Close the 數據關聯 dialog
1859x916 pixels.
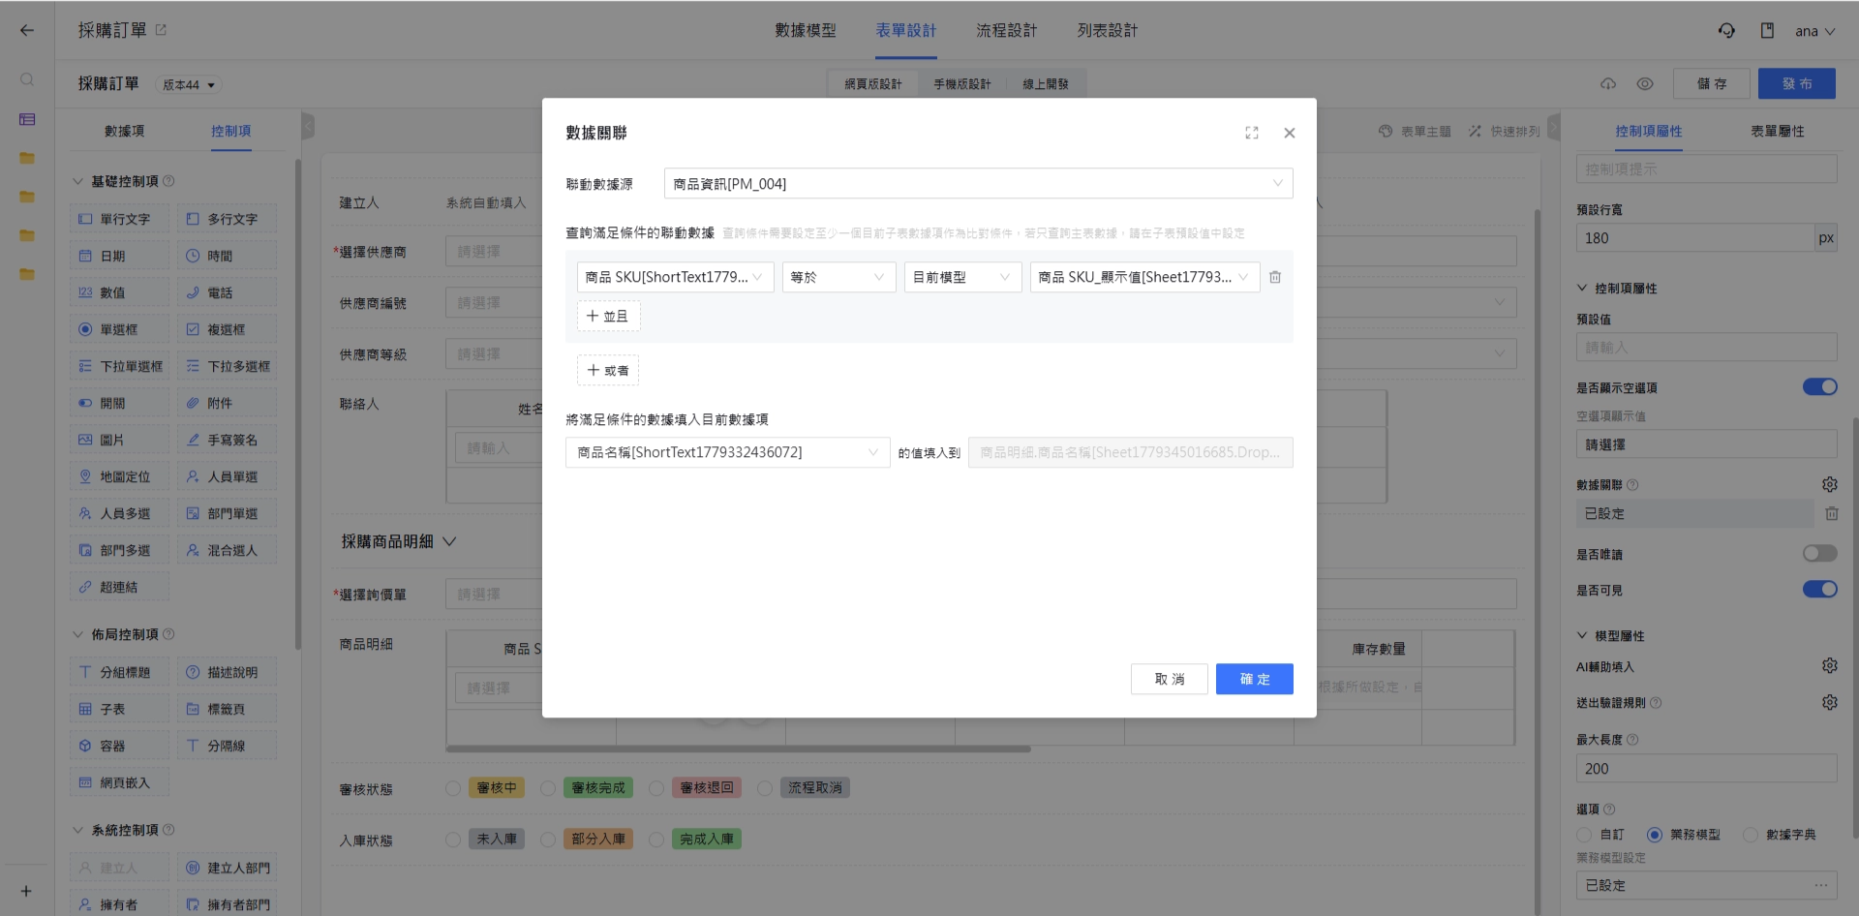click(1290, 133)
